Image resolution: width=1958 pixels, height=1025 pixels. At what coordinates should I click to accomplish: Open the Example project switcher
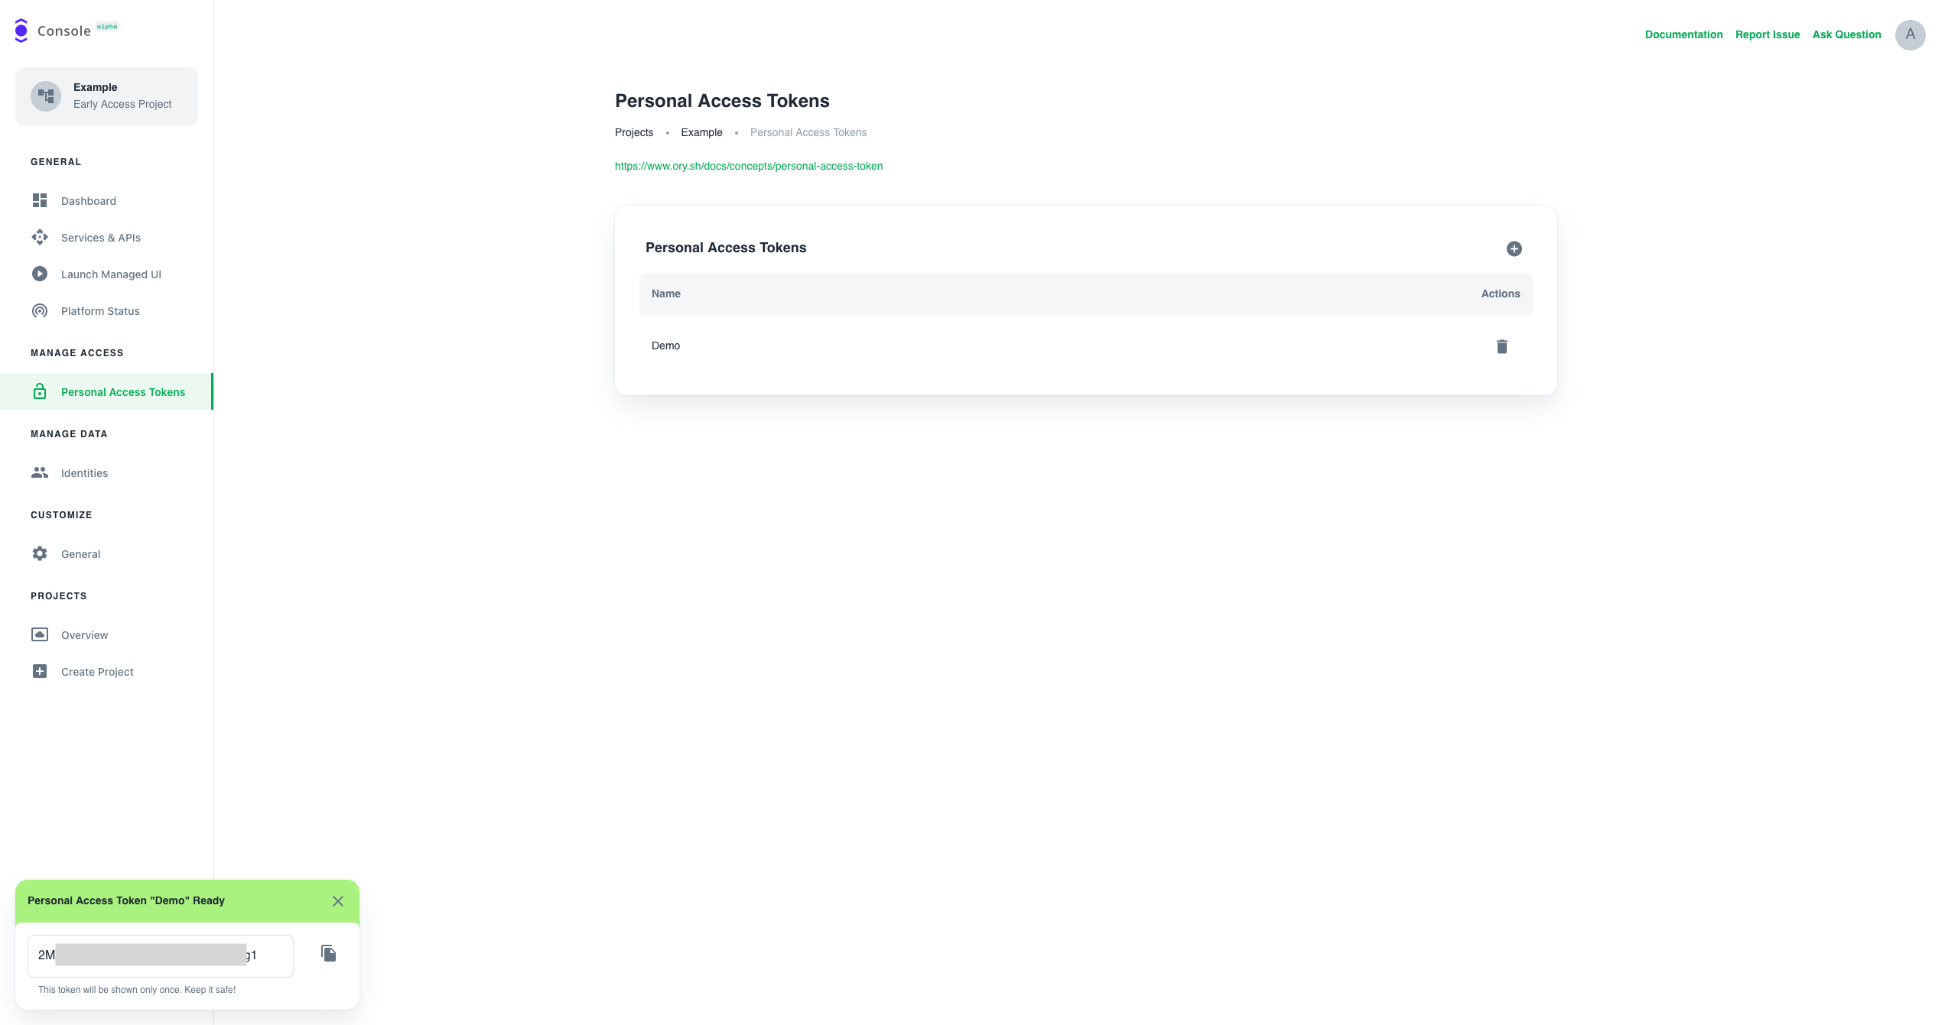point(106,96)
